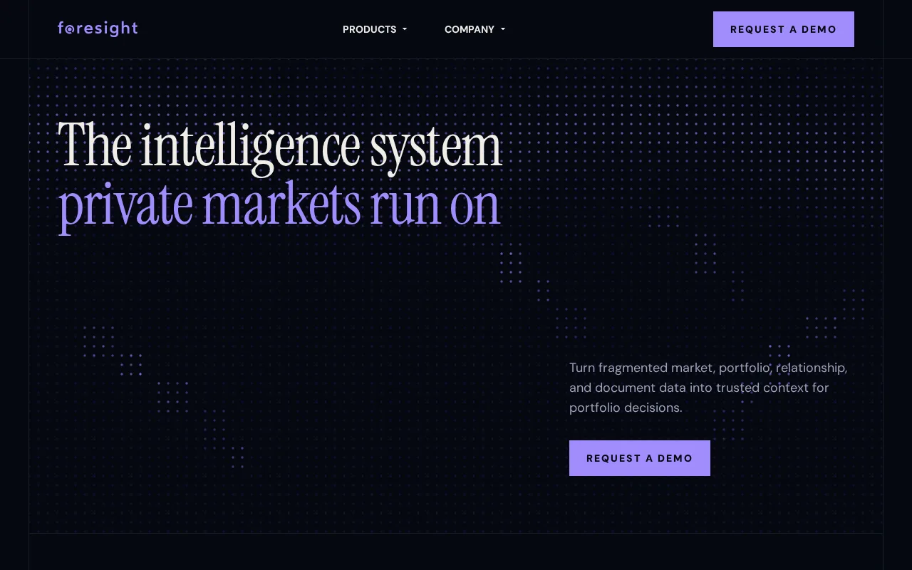Click the foresight logo in the header
Screen dimensions: 912x570
98,28
